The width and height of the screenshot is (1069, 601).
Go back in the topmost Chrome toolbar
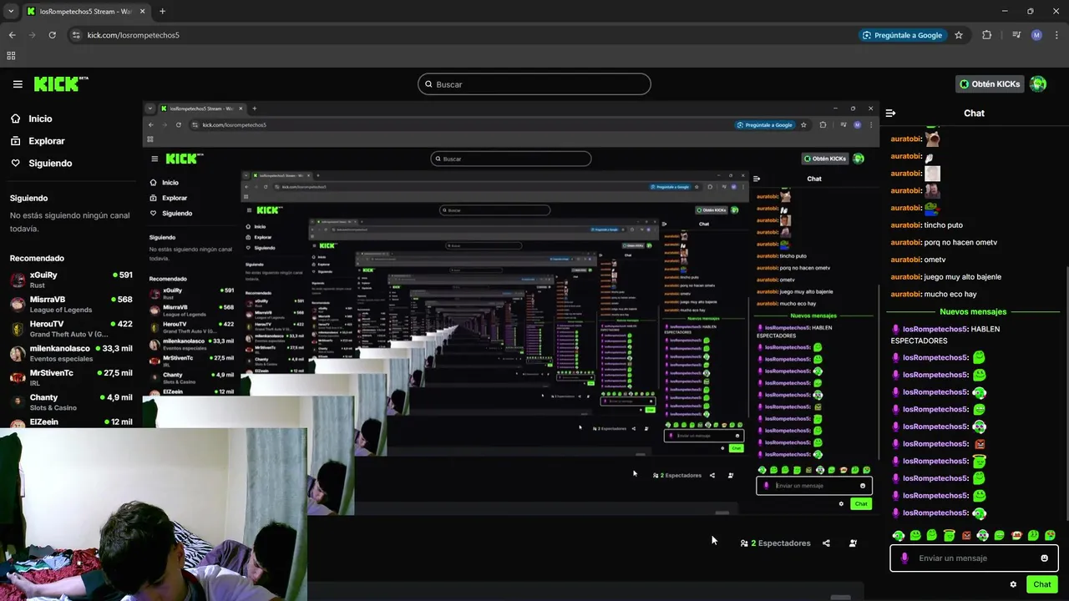(x=13, y=35)
